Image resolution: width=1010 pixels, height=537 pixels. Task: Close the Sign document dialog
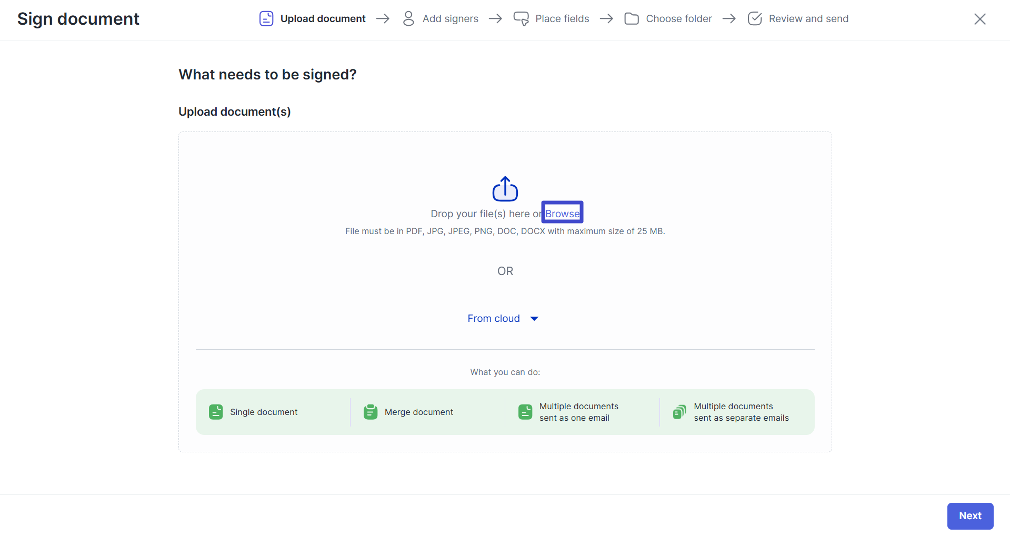pos(979,19)
